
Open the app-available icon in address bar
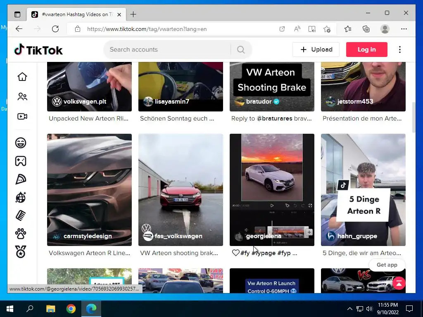pos(282,29)
